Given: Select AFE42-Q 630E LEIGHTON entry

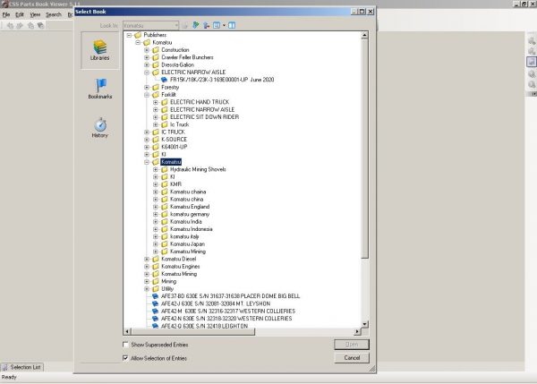Looking at the screenshot, I should click(204, 326).
